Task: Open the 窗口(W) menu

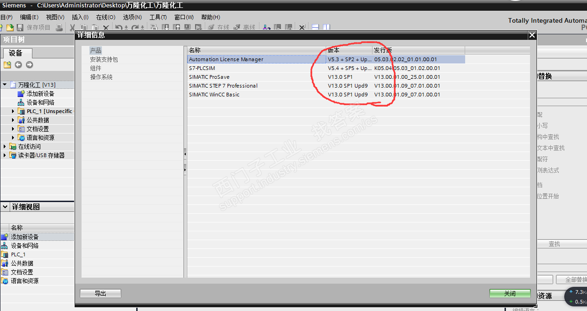Action: tap(184, 17)
